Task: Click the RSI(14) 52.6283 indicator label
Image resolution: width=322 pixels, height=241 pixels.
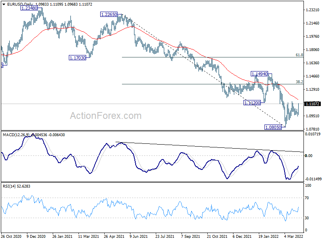Action: click(17, 186)
